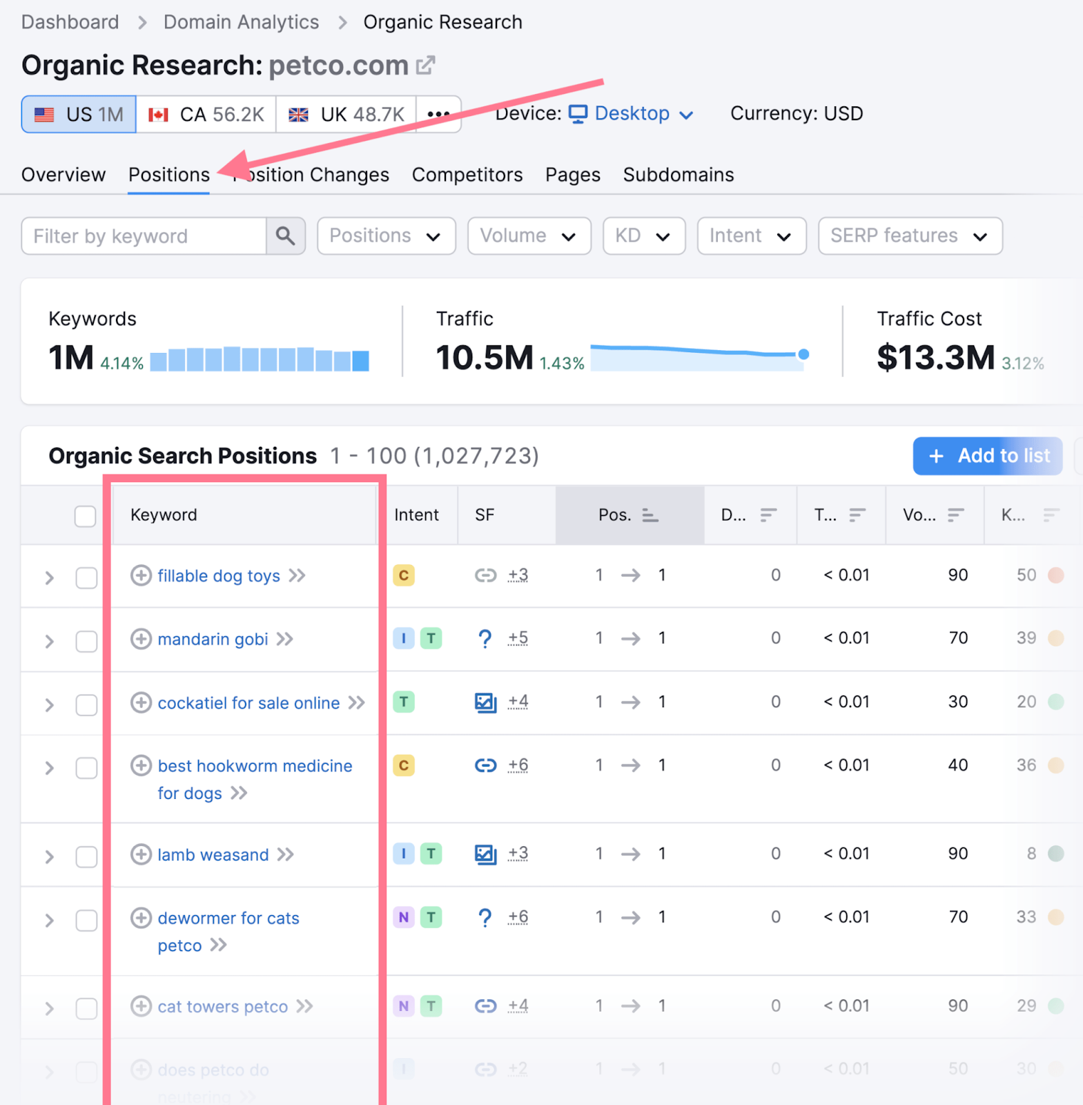Open double-chevron icon next to fillable dog toys
The image size is (1083, 1105).
point(297,575)
